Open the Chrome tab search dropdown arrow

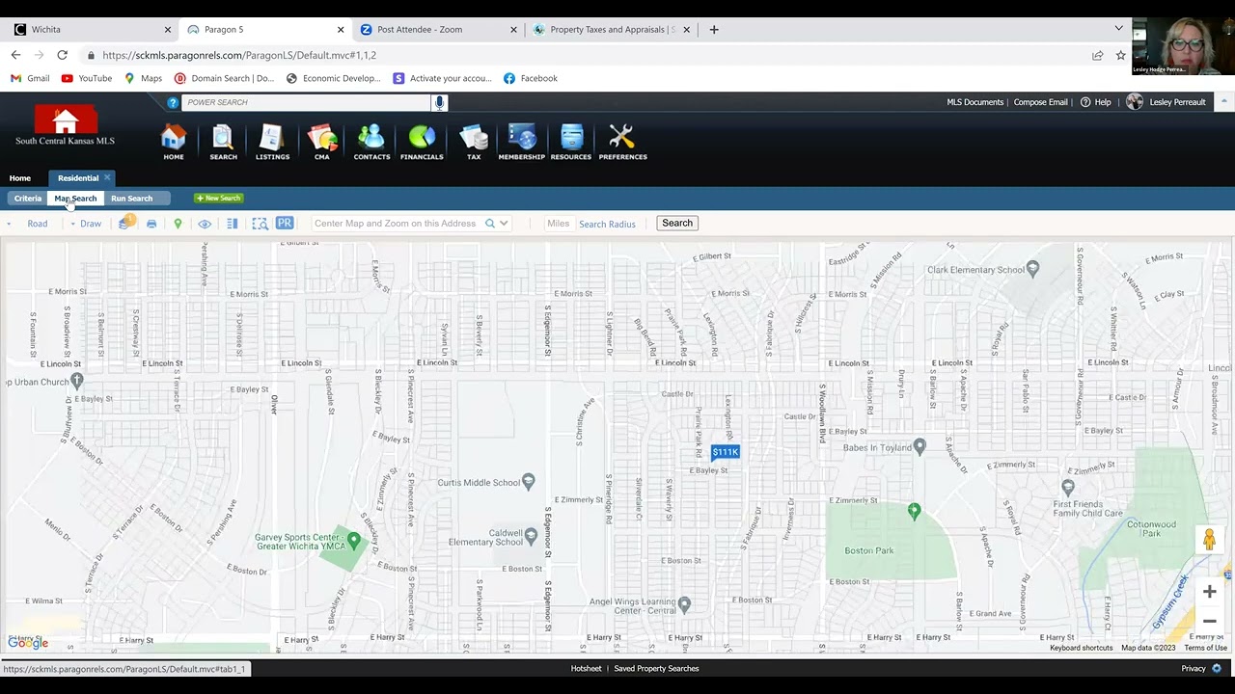(x=1118, y=29)
